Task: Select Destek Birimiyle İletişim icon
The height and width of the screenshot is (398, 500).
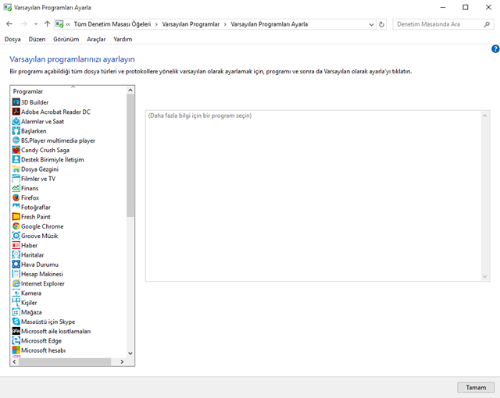Action: [x=16, y=159]
